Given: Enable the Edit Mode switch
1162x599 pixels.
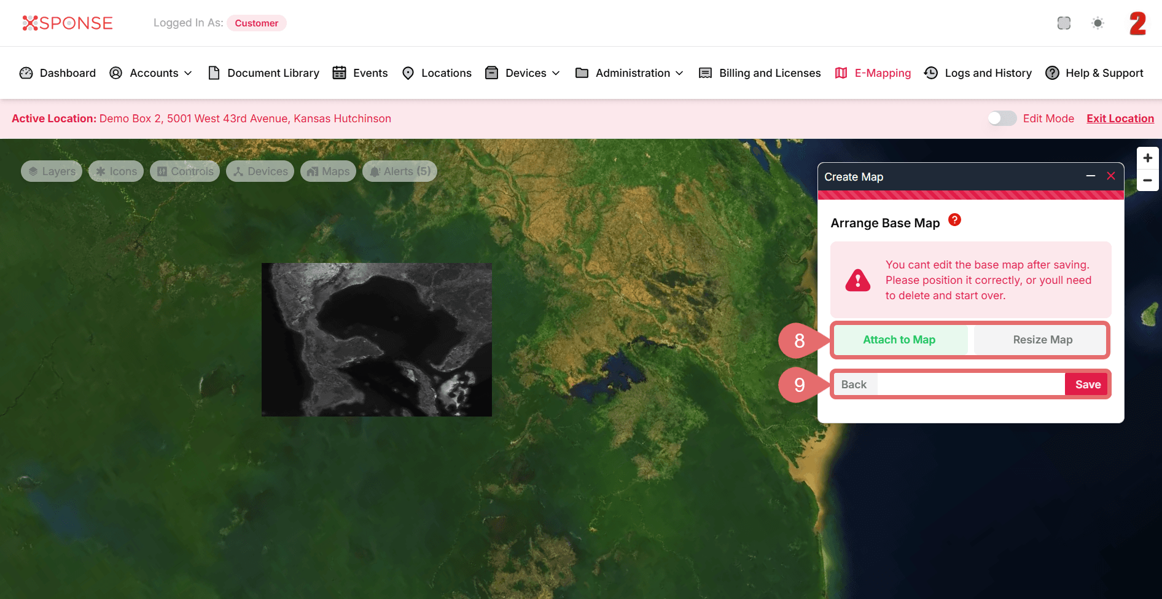Looking at the screenshot, I should point(1002,119).
